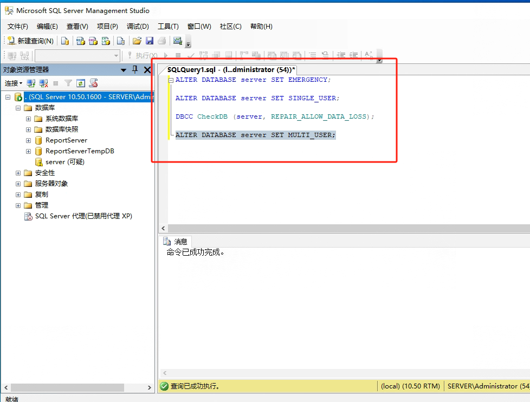Open the 工具(T) menu
Screen dimensions: 530x402
point(168,27)
